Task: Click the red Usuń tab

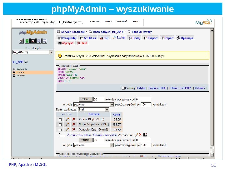Action: tap(82, 43)
